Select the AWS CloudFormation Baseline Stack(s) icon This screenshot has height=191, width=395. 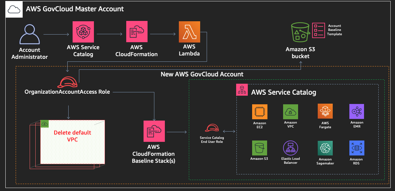pyautogui.click(x=154, y=131)
